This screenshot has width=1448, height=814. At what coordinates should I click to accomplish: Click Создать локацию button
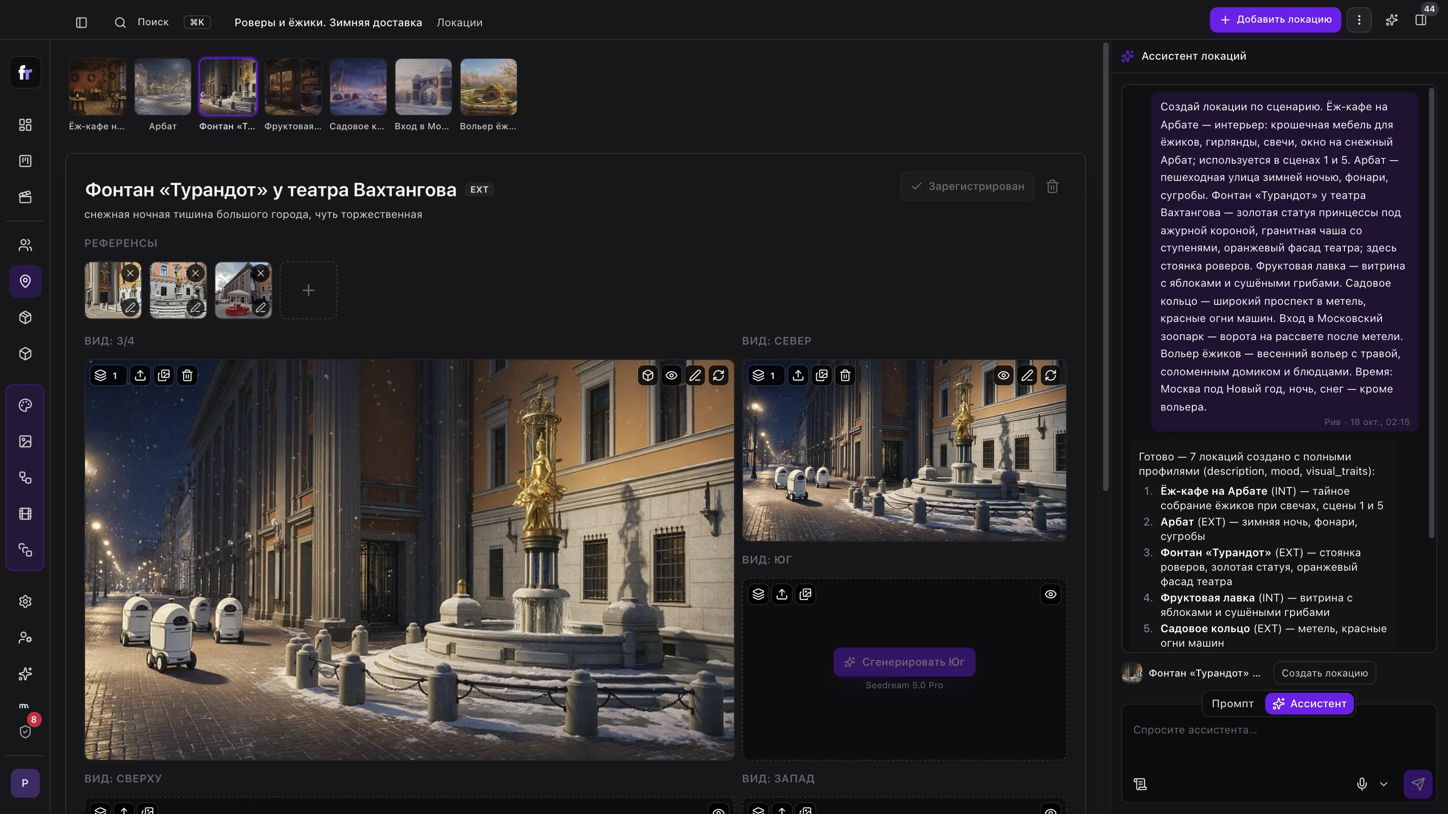[1324, 673]
